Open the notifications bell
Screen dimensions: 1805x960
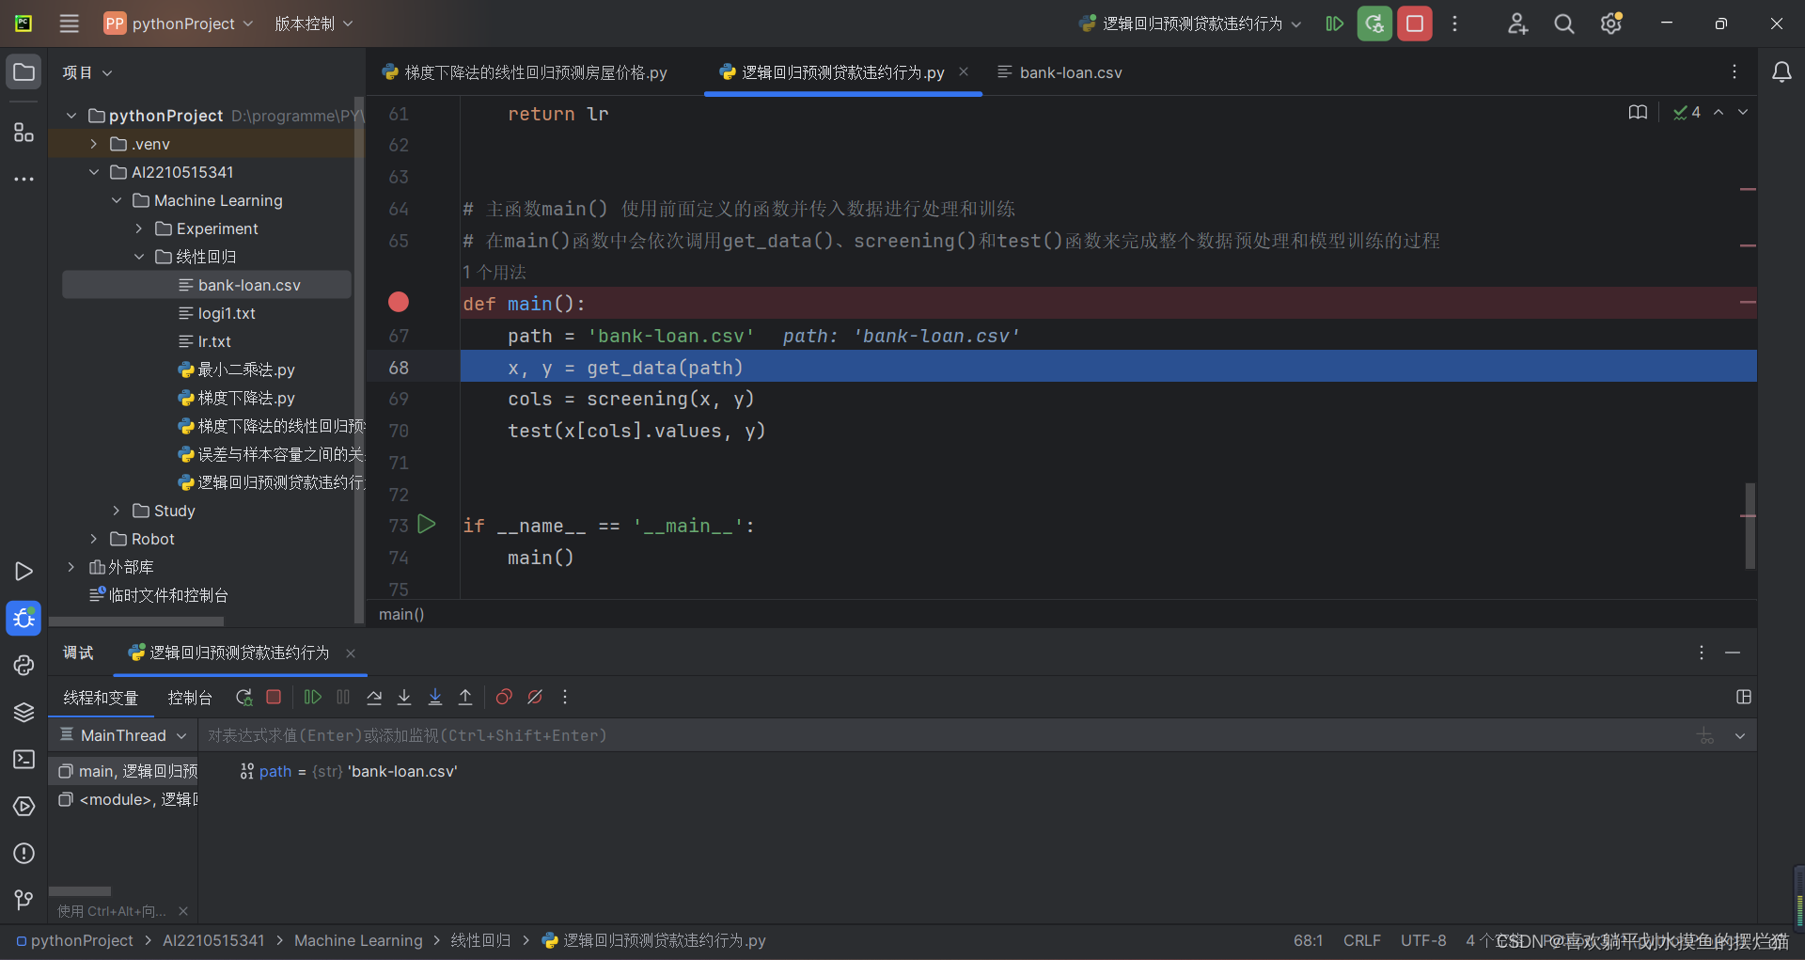(x=1781, y=72)
